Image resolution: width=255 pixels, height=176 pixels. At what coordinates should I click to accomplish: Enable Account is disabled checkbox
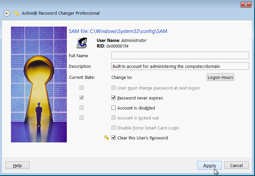pos(113,108)
